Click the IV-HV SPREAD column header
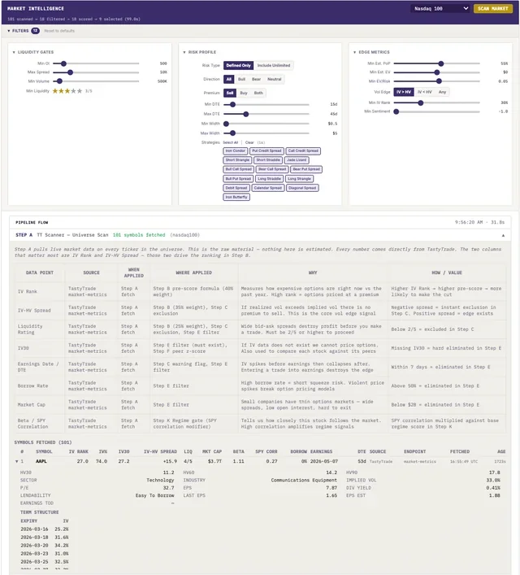 tap(160, 452)
